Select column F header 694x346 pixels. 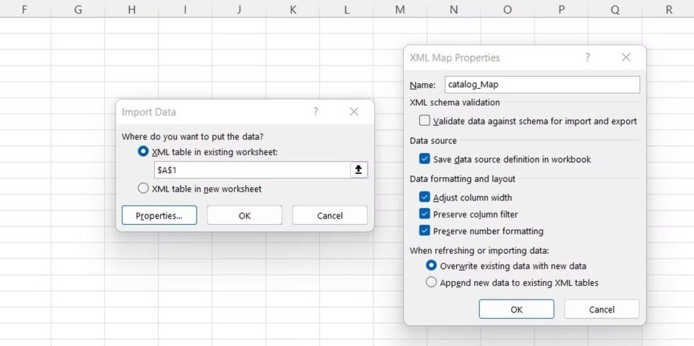(x=24, y=9)
